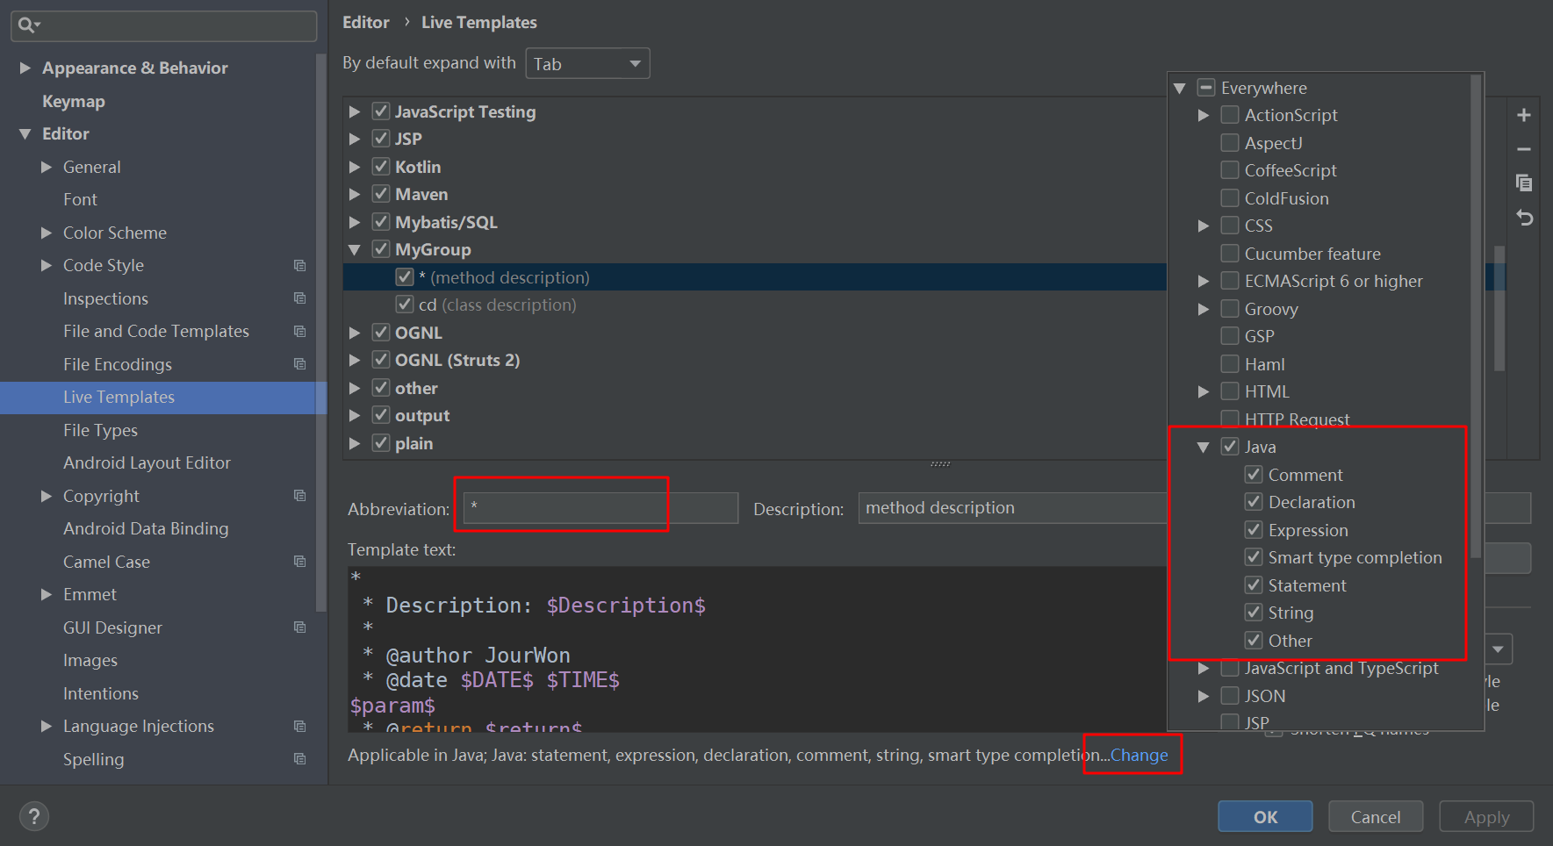
Task: Uncheck the Statement context under Java
Action: click(1254, 585)
